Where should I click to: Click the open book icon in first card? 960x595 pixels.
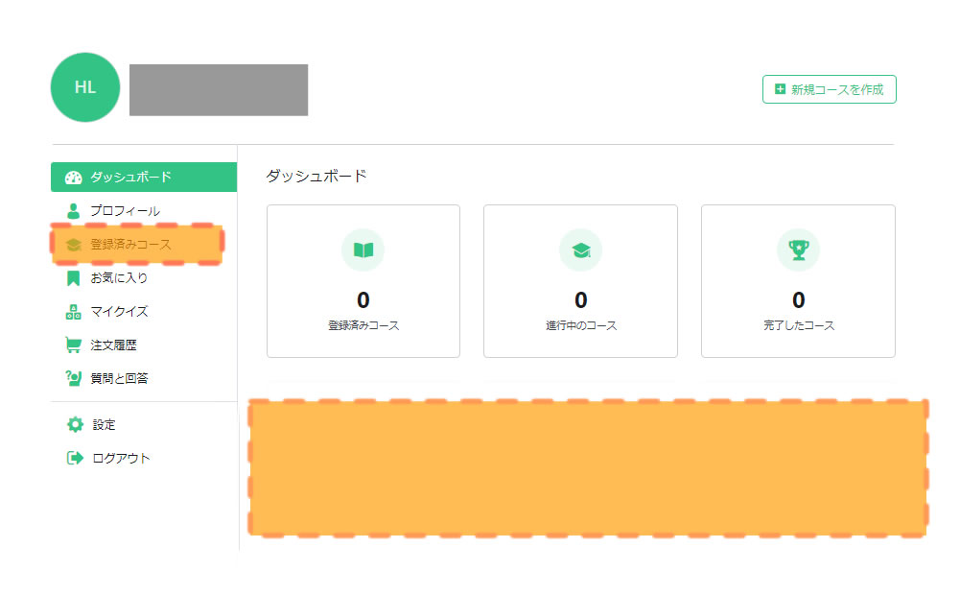363,250
